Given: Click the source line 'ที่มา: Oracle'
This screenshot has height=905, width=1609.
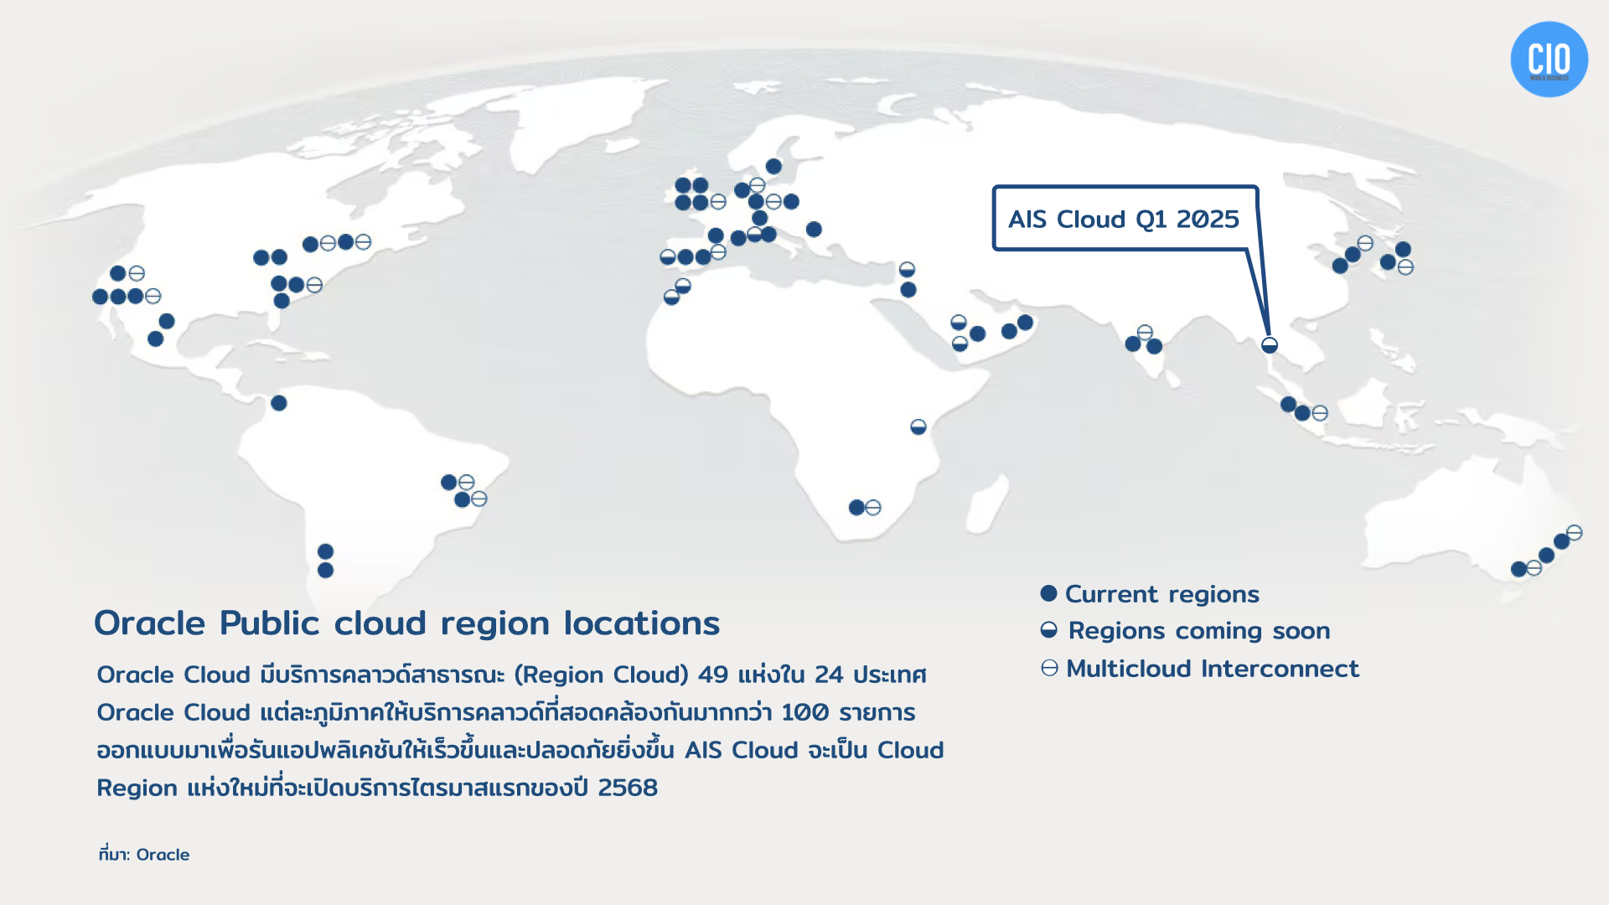Looking at the screenshot, I should pyautogui.click(x=144, y=854).
